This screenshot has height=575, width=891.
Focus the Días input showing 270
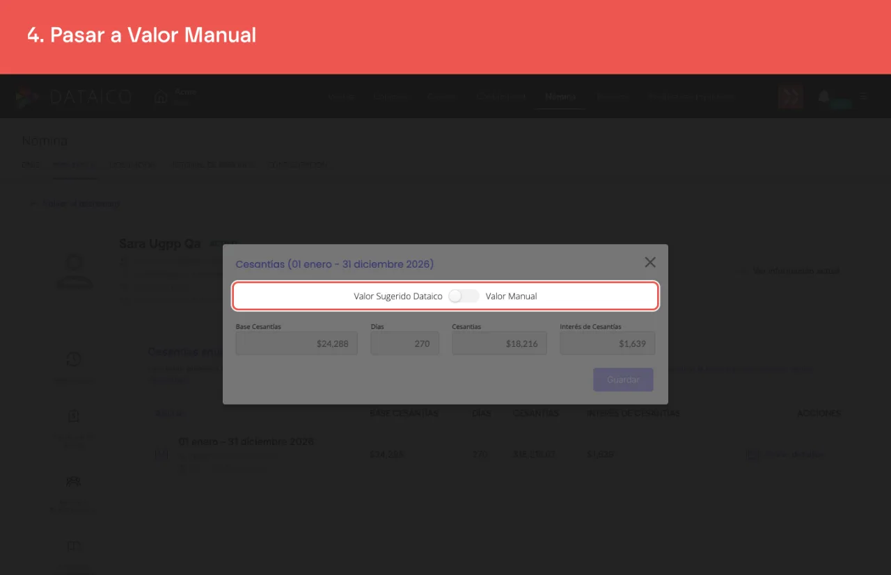point(405,343)
